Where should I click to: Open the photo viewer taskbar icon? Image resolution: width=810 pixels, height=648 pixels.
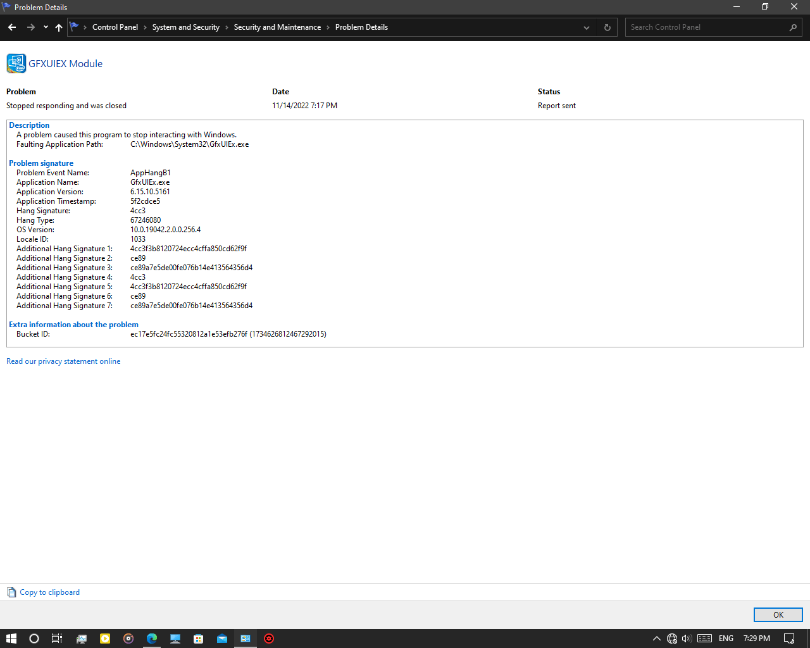point(82,639)
